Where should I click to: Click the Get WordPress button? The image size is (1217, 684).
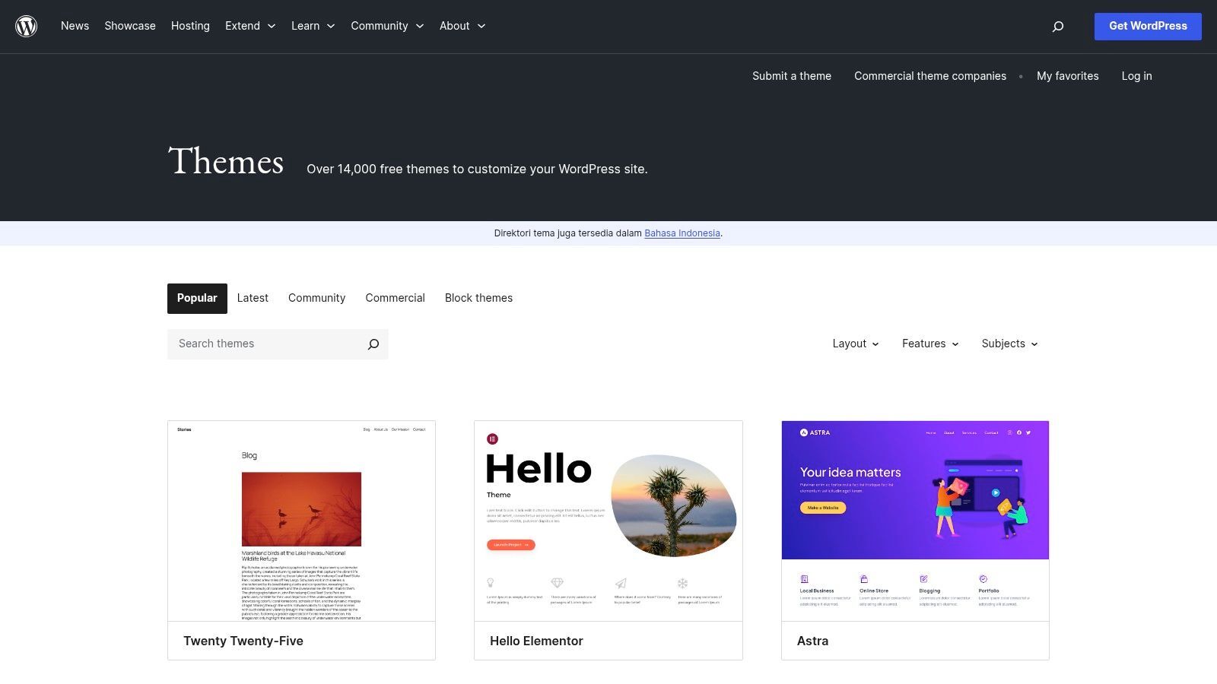tap(1148, 26)
